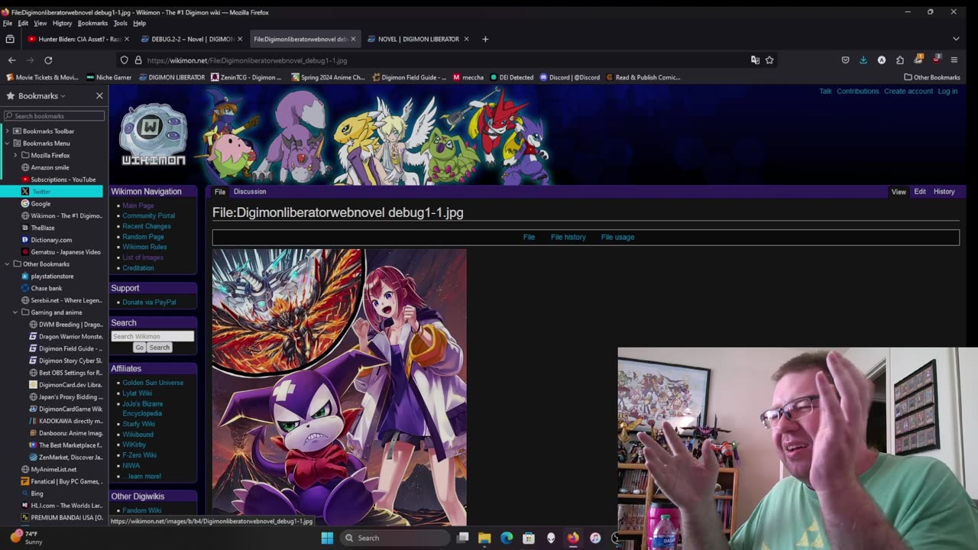Open the File menu in the menu bar

8,23
